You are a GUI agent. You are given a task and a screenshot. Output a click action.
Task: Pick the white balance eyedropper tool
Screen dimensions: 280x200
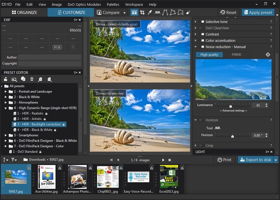(x=150, y=12)
